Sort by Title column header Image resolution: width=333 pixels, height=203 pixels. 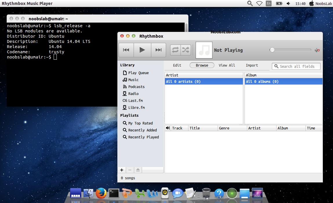[203, 128]
